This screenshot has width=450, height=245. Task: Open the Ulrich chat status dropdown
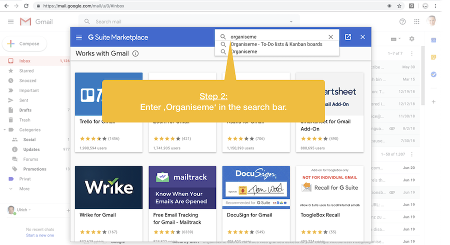click(x=29, y=209)
